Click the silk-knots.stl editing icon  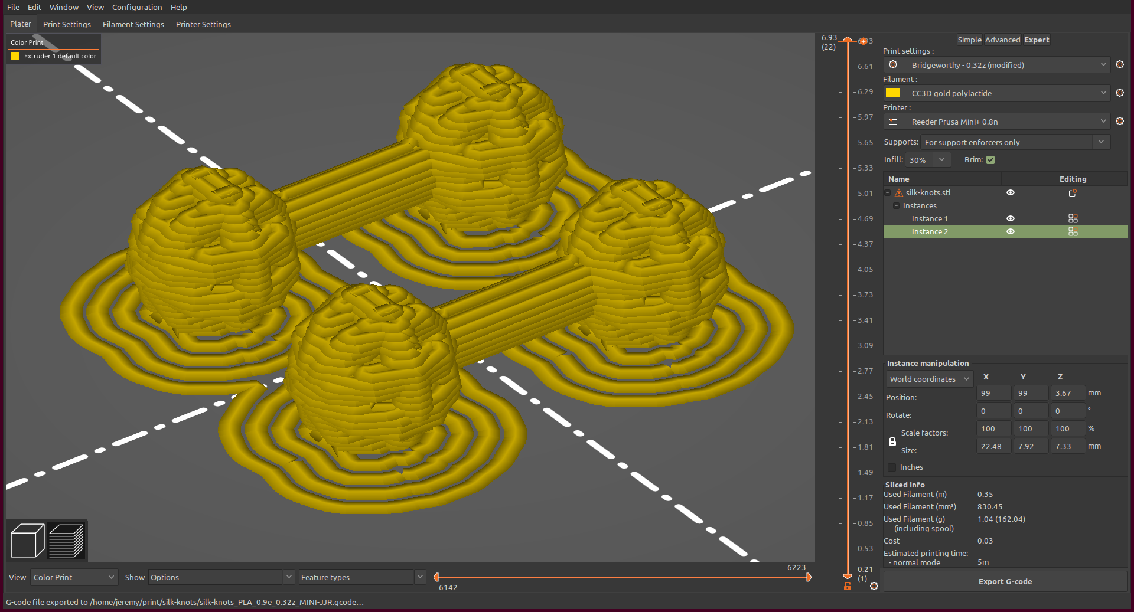(1073, 193)
